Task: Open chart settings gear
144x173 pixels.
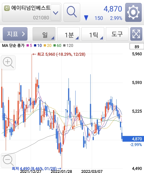Action: [133, 12]
